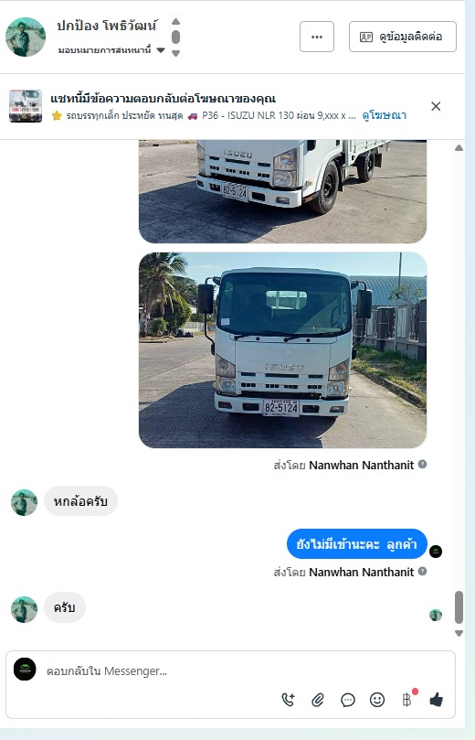Screen dimensions: 475x740
Task: Open the profile picture of ปกป้อง โพธิวัฒน์ in header
Action: (x=26, y=37)
